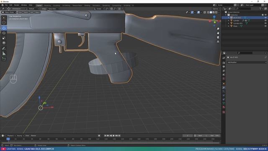
Task: Click the viewport pan hand icon
Action: 218,33
